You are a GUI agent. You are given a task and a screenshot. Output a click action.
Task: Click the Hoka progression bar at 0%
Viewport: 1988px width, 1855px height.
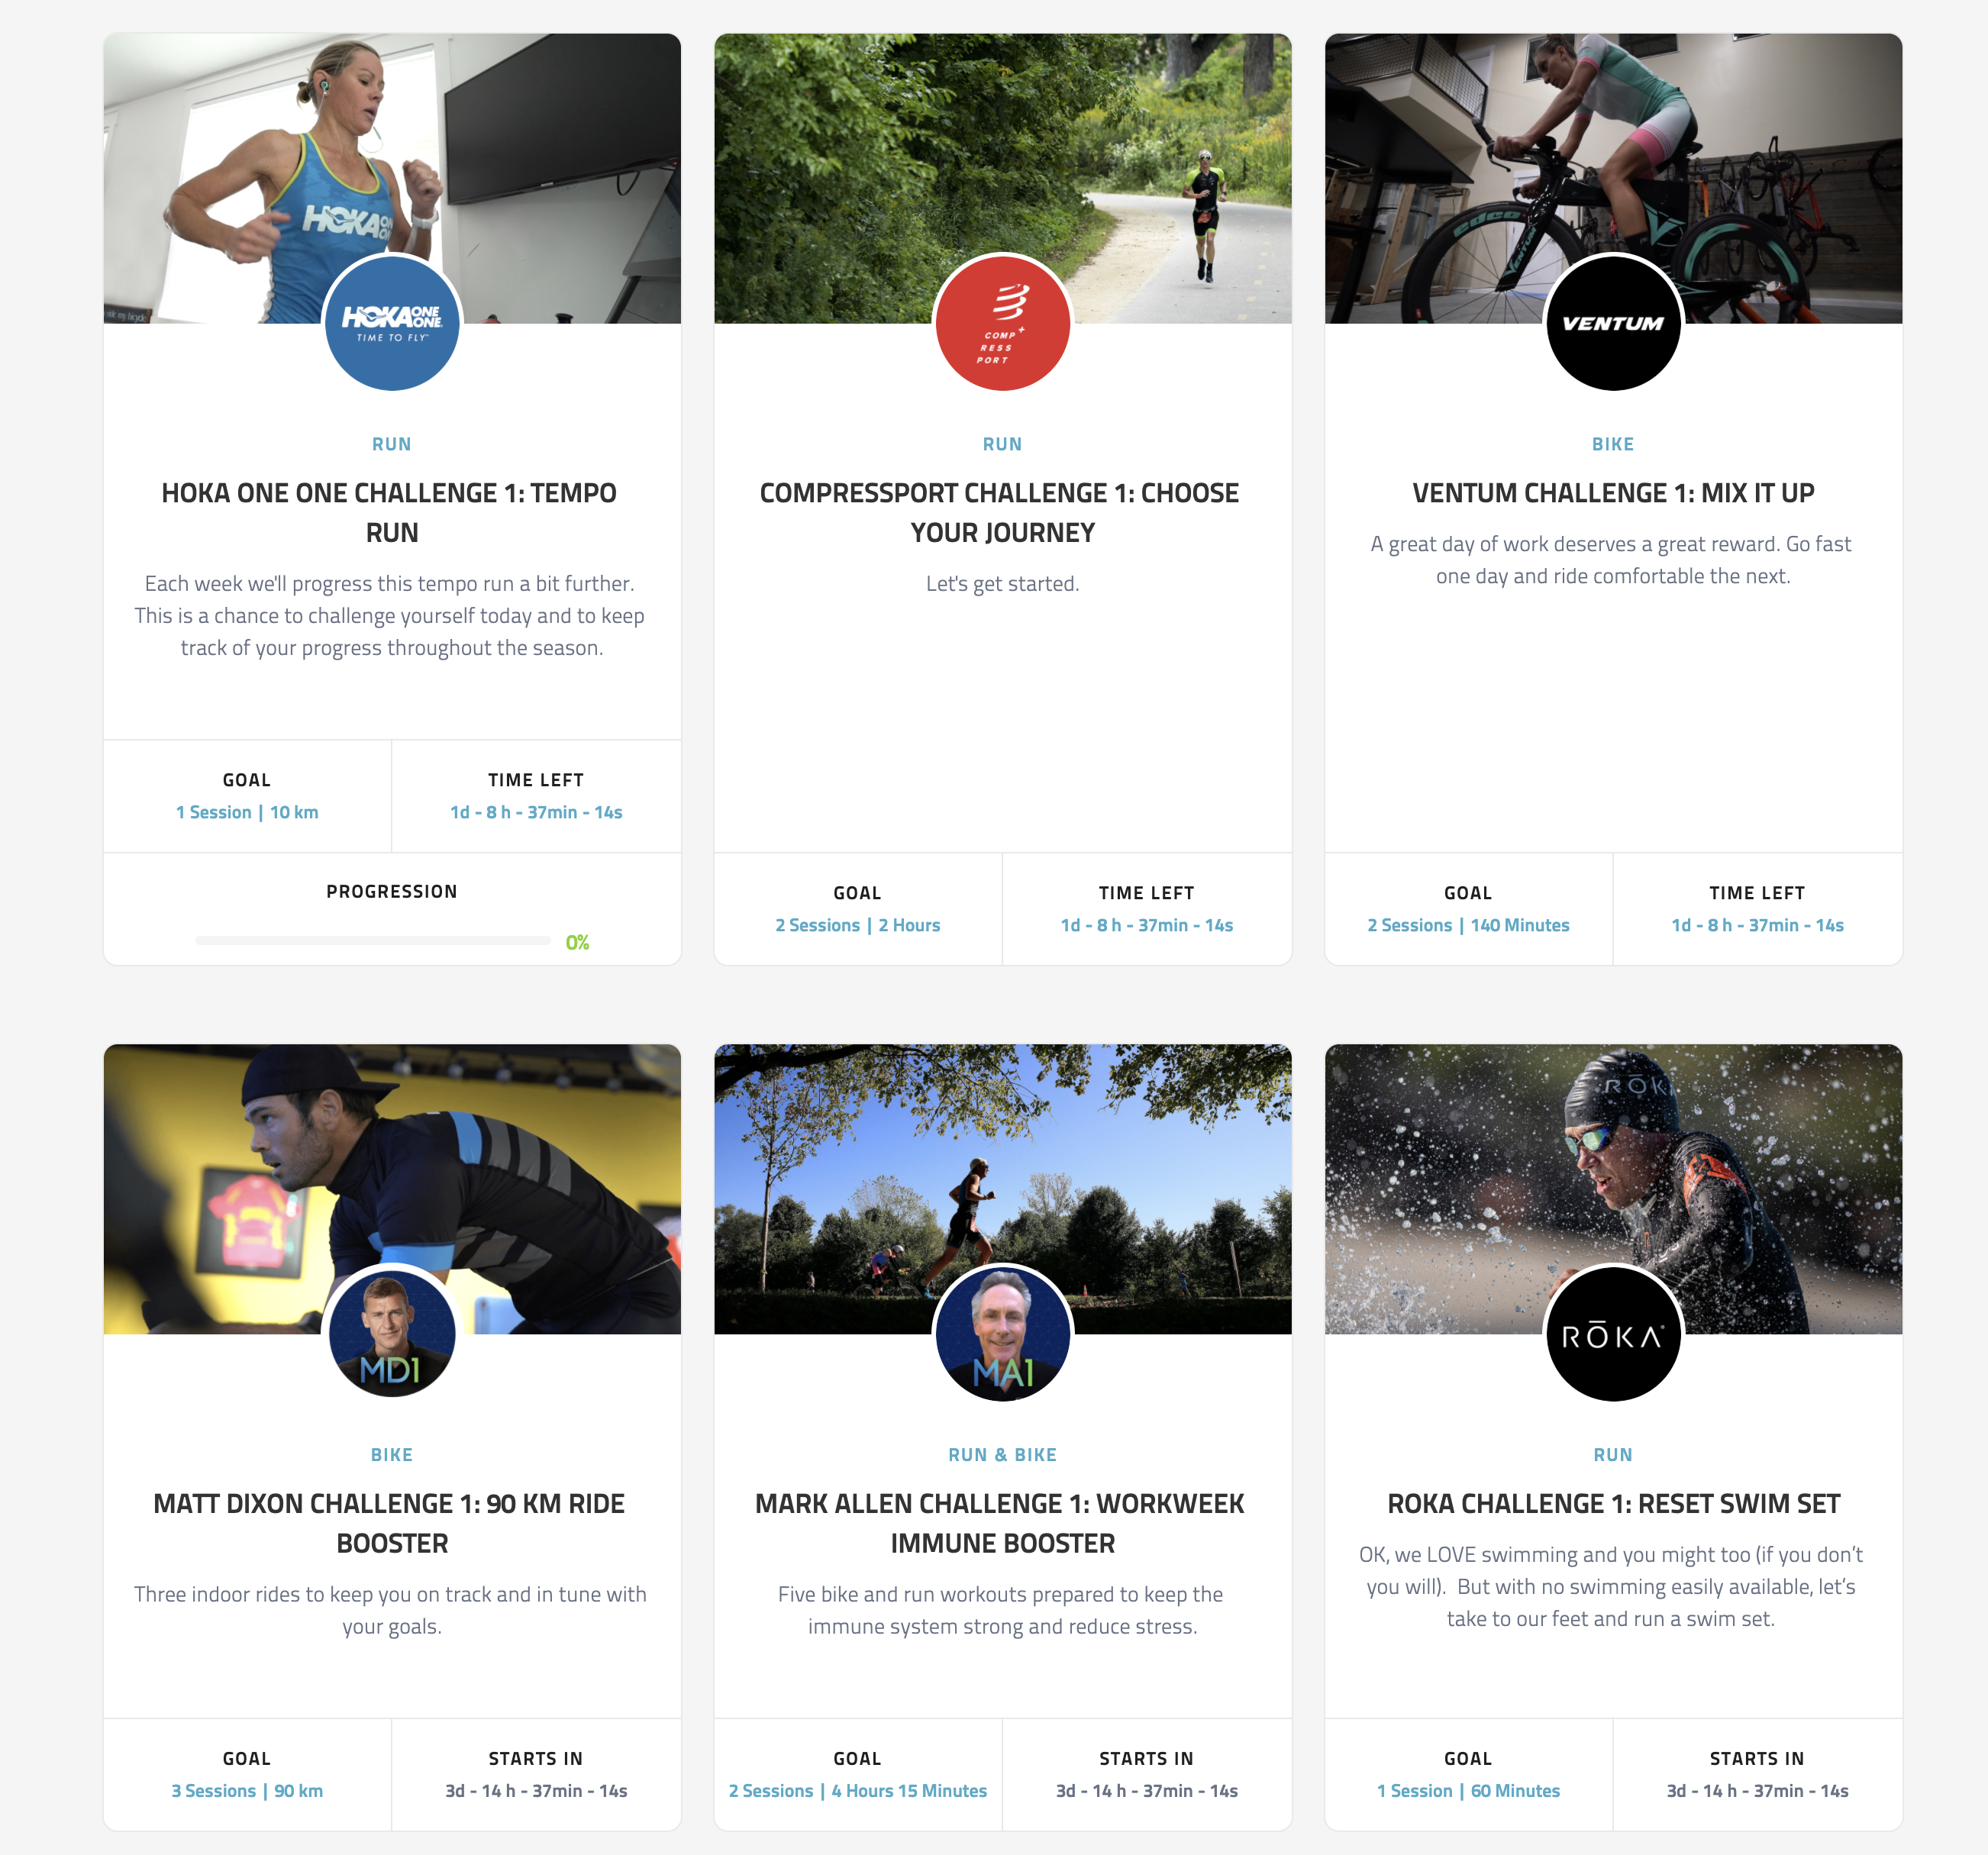pyautogui.click(x=373, y=941)
